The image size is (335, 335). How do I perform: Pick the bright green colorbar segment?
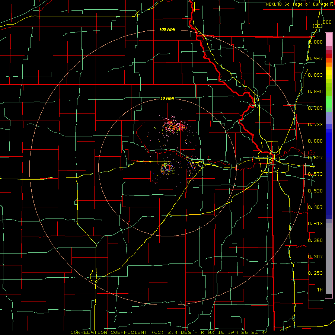(x=329, y=102)
